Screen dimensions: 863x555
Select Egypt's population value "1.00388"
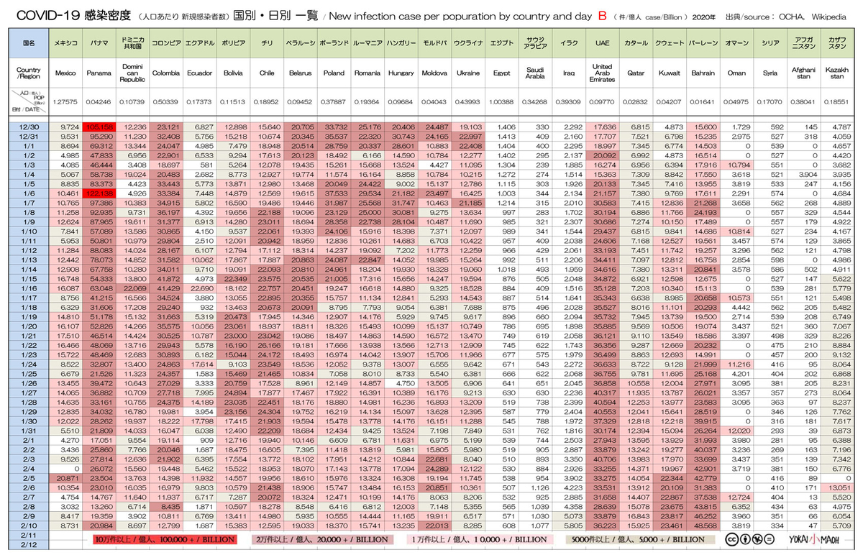(x=501, y=101)
